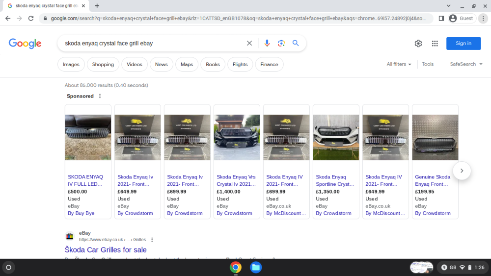Click the Sign in button
Viewport: 491px width, 276px height.
(464, 44)
